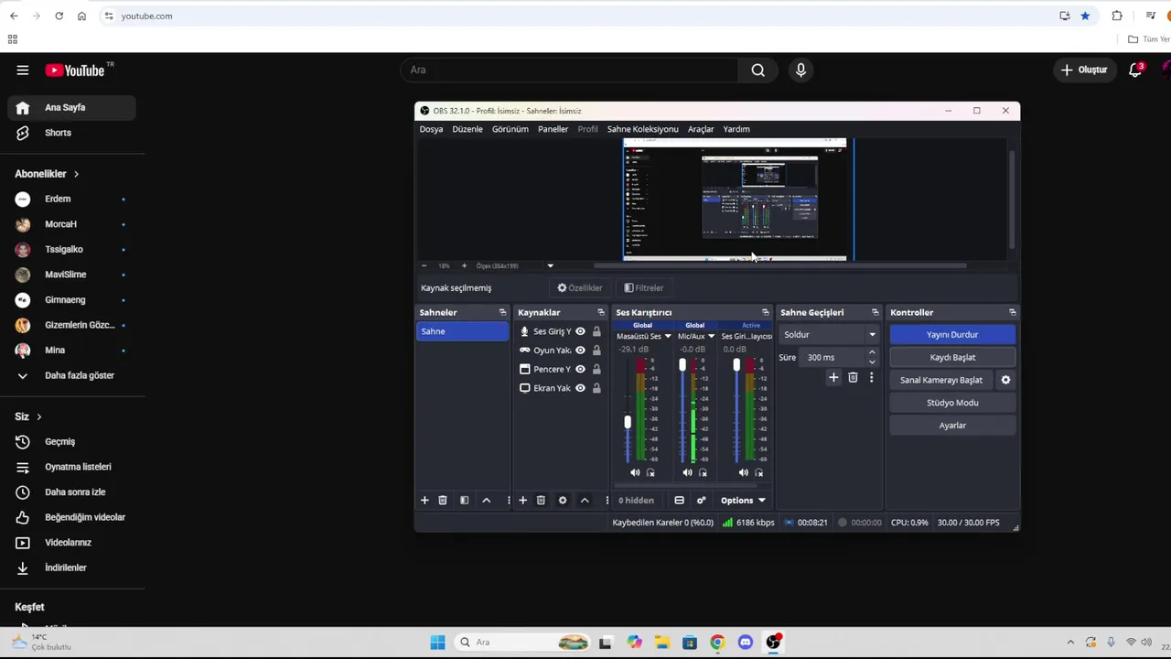Expand Abonelikler section chevron
The height and width of the screenshot is (659, 1171).
point(76,174)
